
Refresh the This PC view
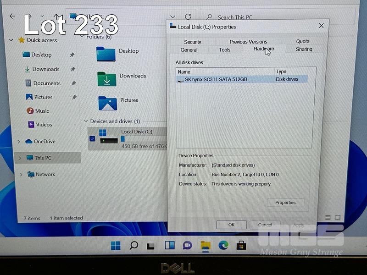coord(188,16)
